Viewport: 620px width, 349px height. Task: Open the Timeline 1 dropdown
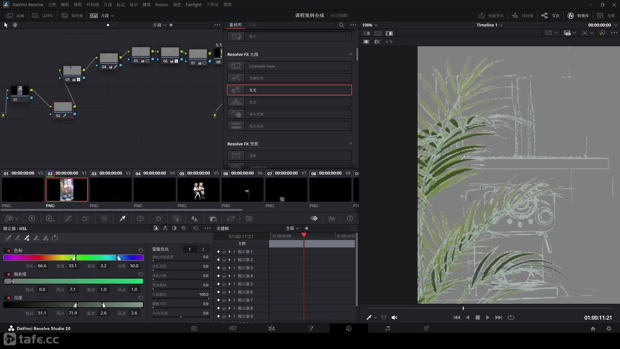click(489, 25)
